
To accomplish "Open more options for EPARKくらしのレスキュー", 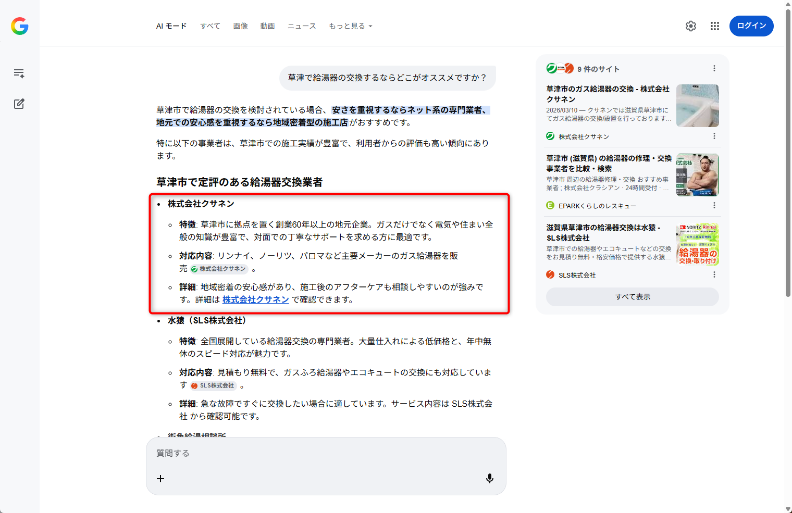I will coord(714,205).
